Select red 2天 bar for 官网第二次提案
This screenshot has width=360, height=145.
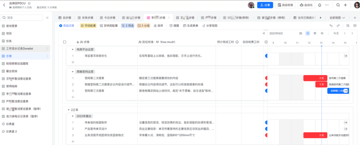[315, 78]
